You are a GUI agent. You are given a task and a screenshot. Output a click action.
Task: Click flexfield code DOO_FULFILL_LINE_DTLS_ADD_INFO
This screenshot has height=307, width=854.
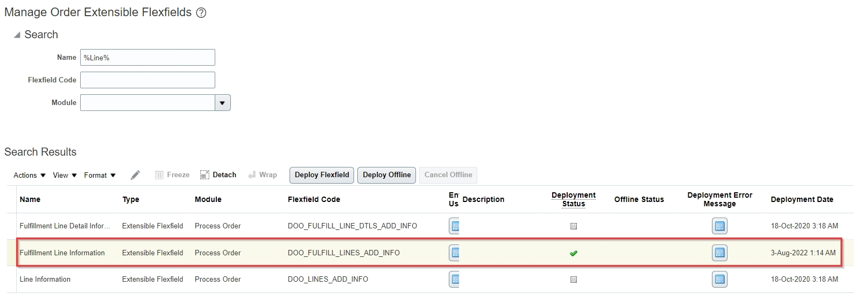[x=352, y=226]
